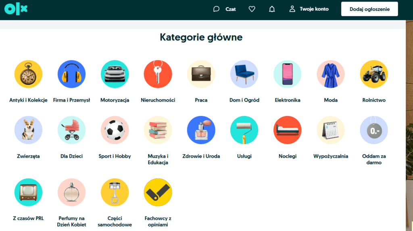Click Fachowcy z opiniami category link
This screenshot has height=231, width=413.
[x=158, y=221]
